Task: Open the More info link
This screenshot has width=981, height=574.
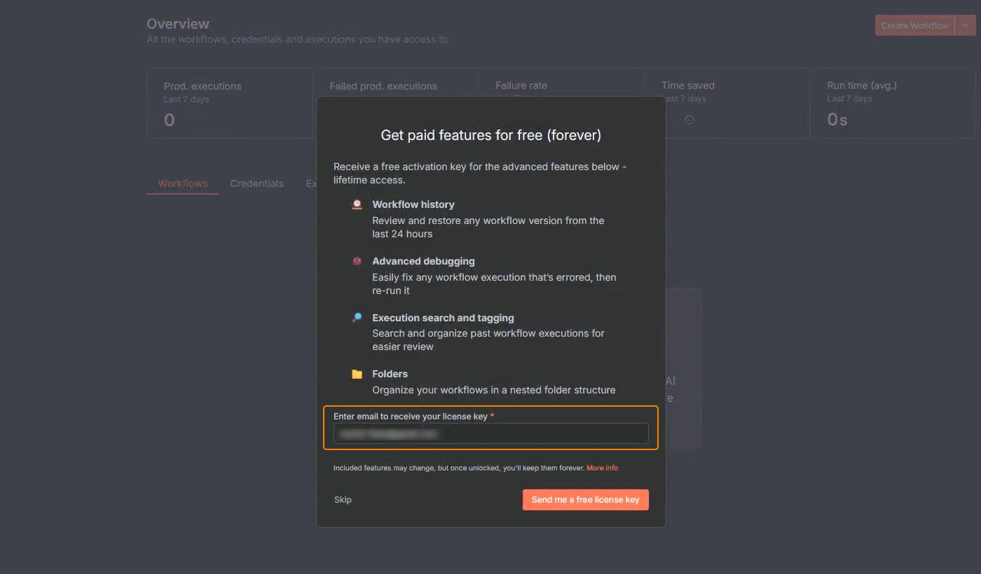Action: [x=602, y=468]
